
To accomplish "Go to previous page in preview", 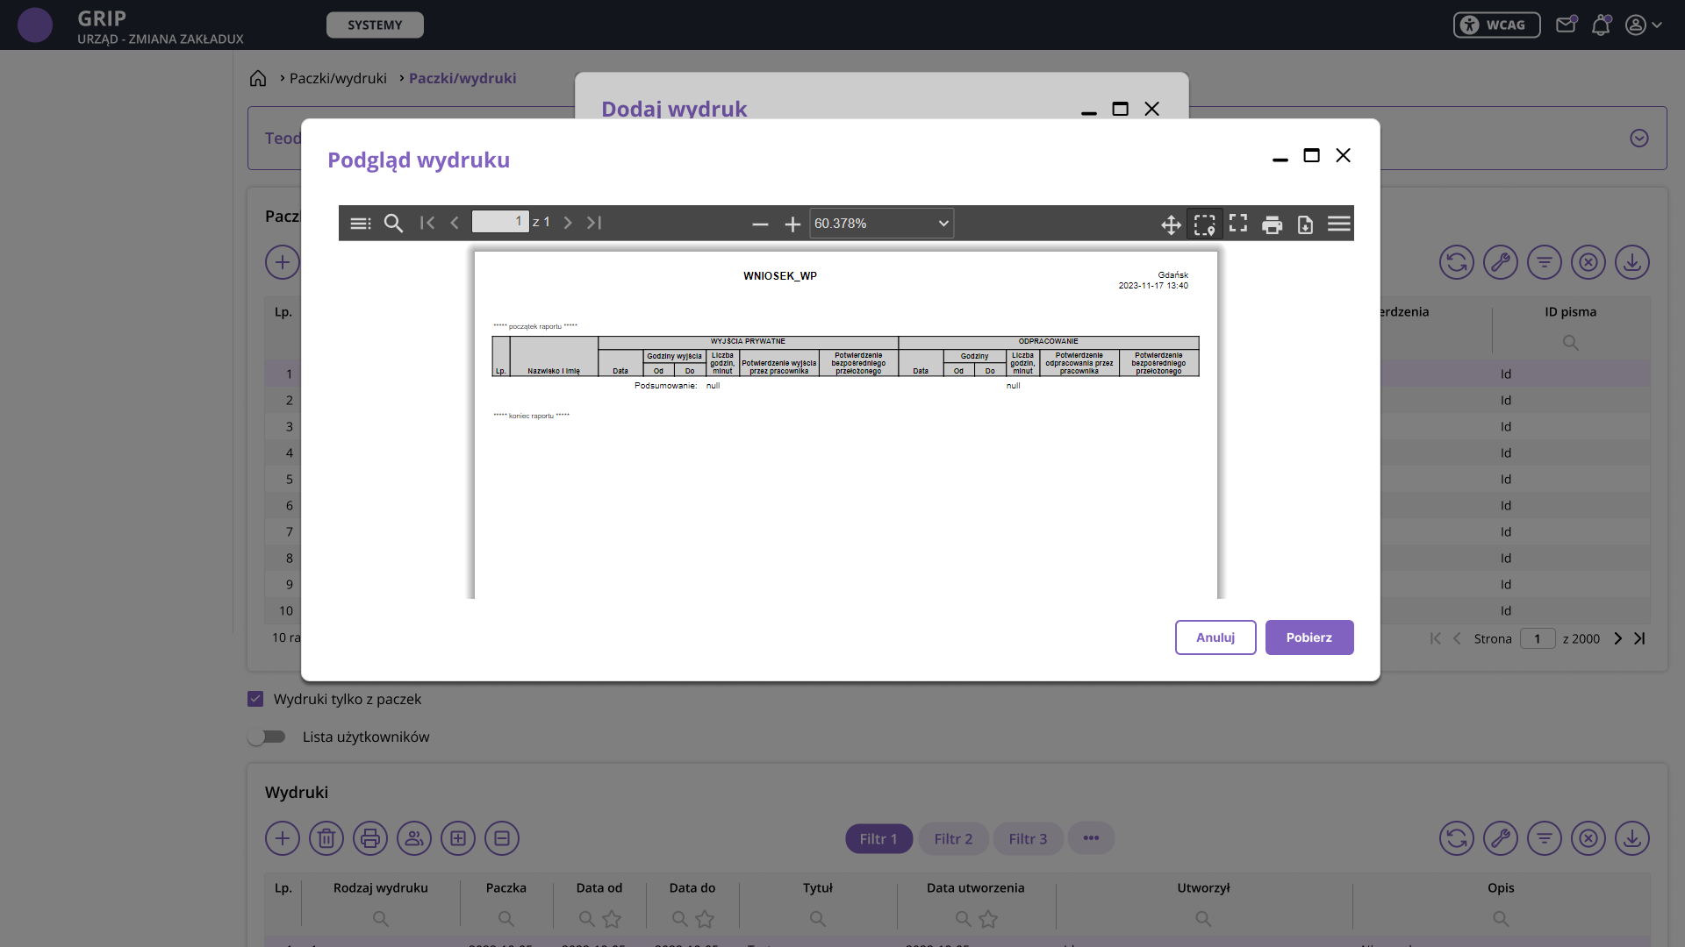I will [x=455, y=223].
